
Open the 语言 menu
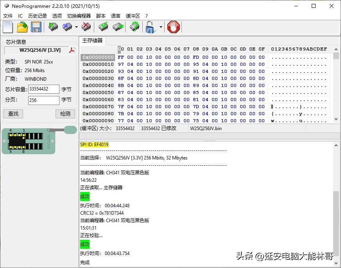click(116, 16)
